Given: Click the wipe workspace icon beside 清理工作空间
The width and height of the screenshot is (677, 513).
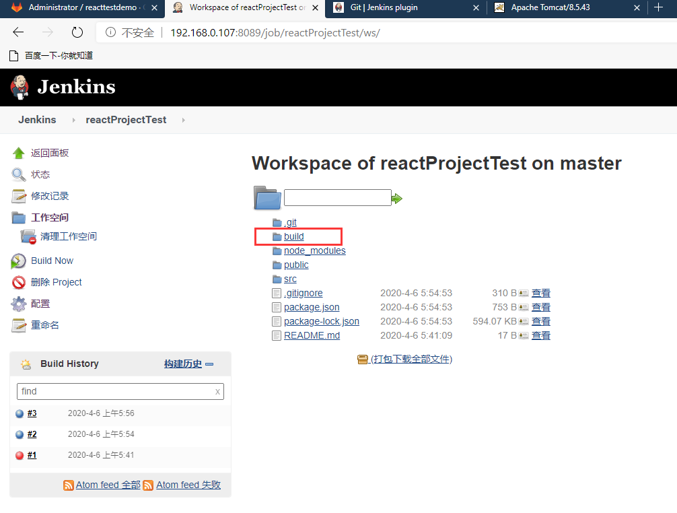Looking at the screenshot, I should click(28, 236).
